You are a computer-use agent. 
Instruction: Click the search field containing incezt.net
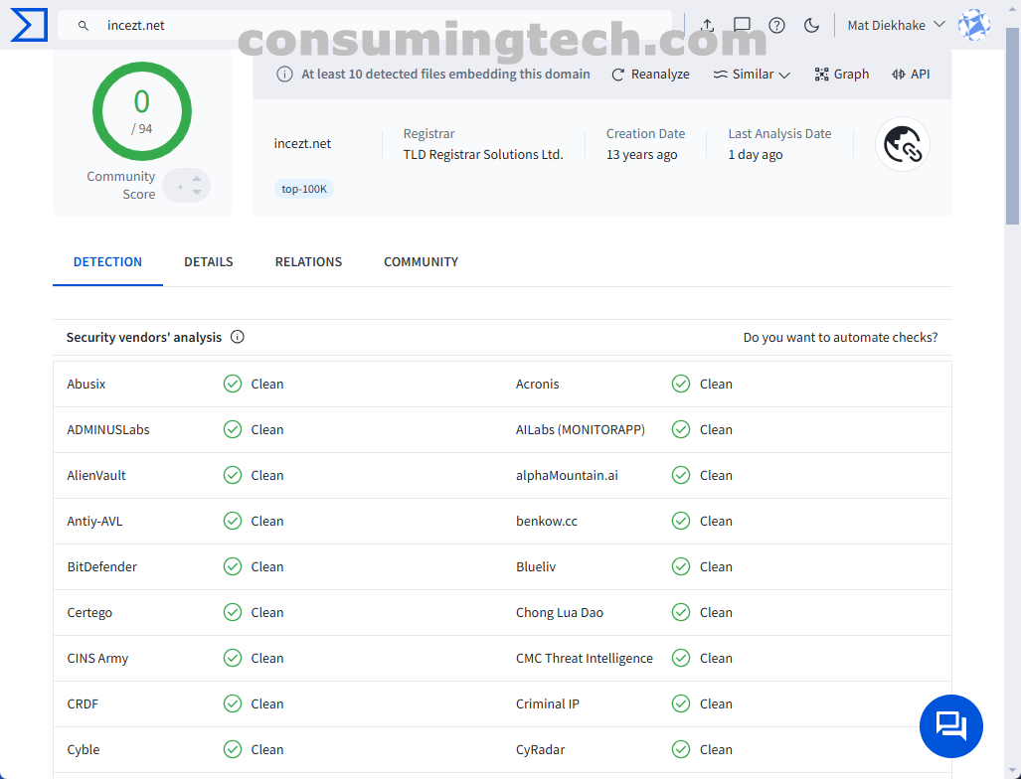(x=378, y=25)
